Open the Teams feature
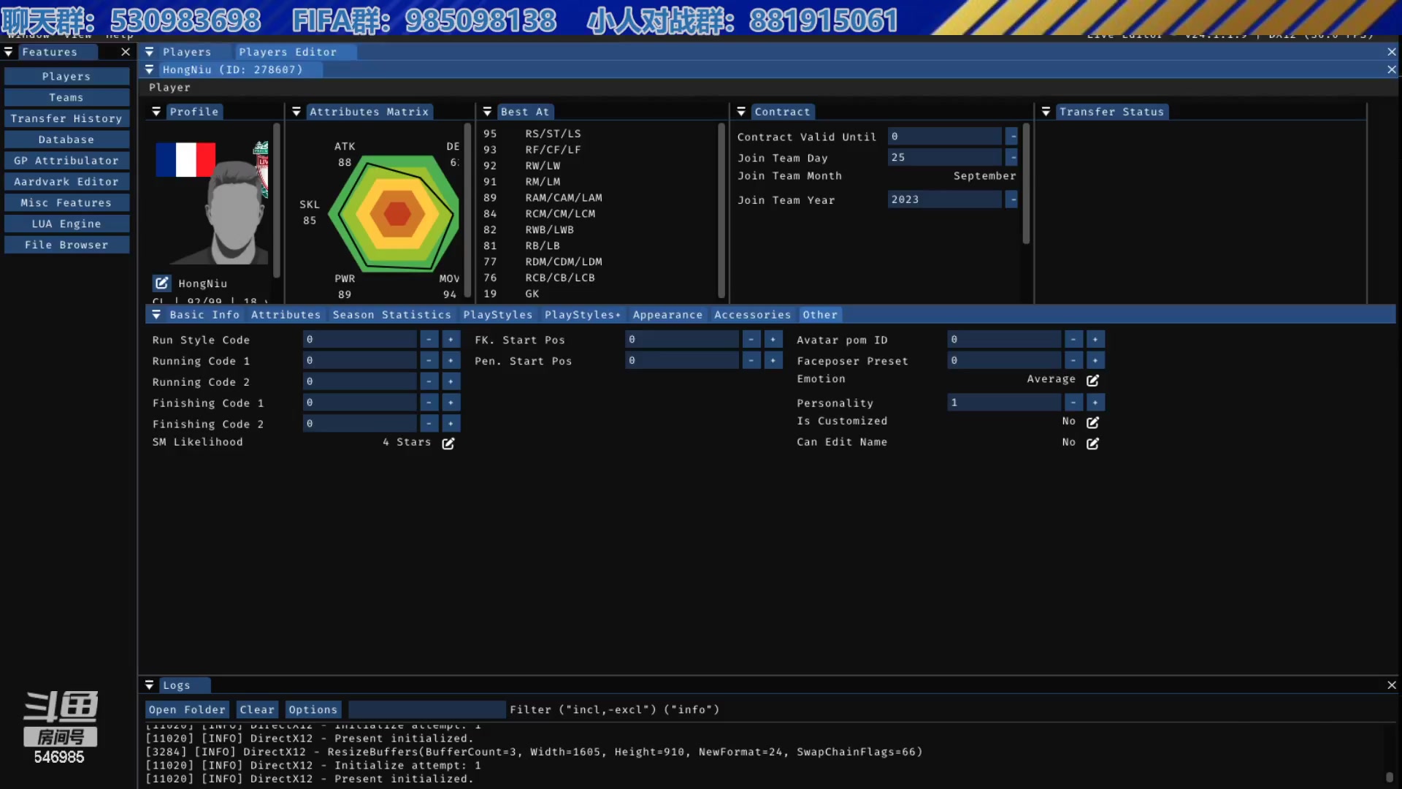Image resolution: width=1402 pixels, height=789 pixels. tap(66, 97)
